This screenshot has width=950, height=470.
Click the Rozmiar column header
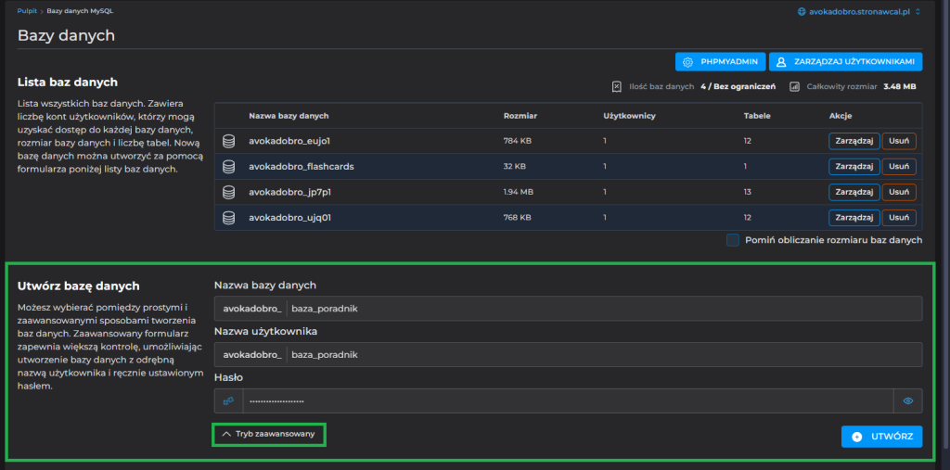point(520,116)
